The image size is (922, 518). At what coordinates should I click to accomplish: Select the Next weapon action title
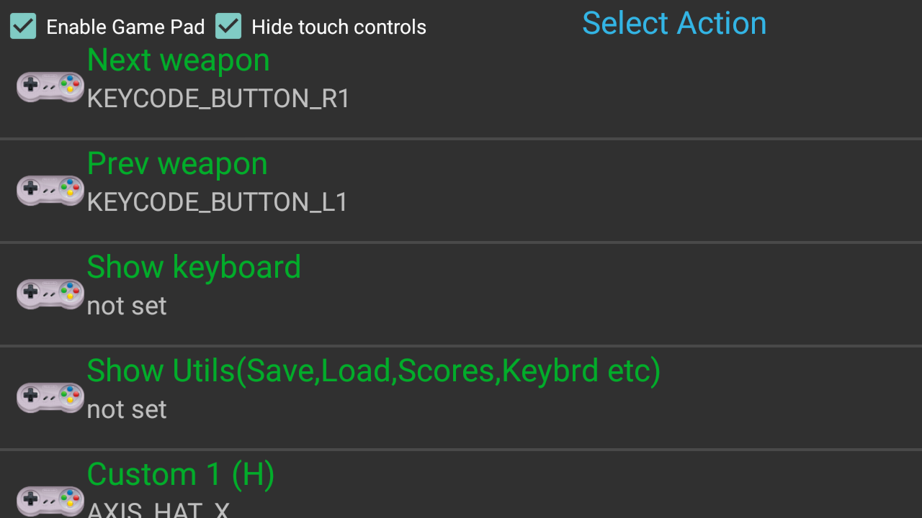(178, 60)
